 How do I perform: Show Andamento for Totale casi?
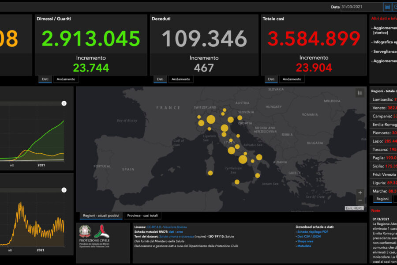292,79
